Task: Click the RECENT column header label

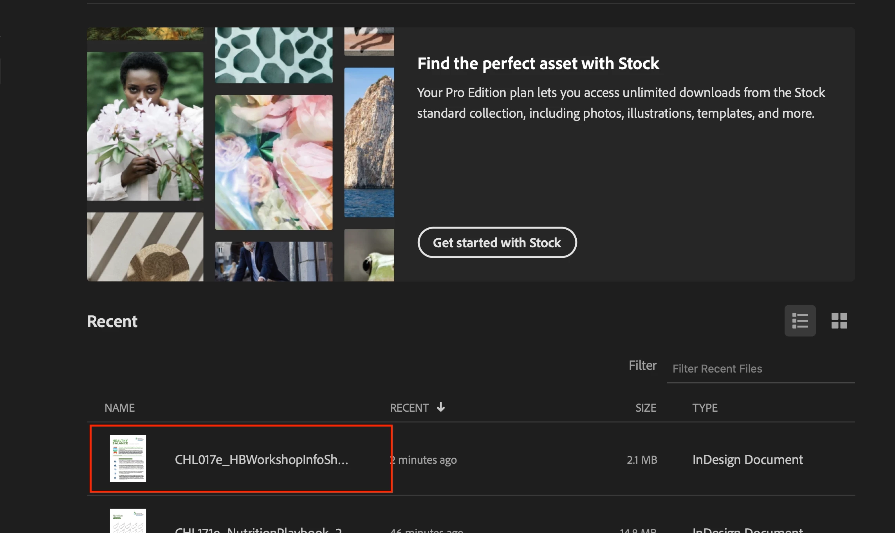Action: tap(409, 408)
